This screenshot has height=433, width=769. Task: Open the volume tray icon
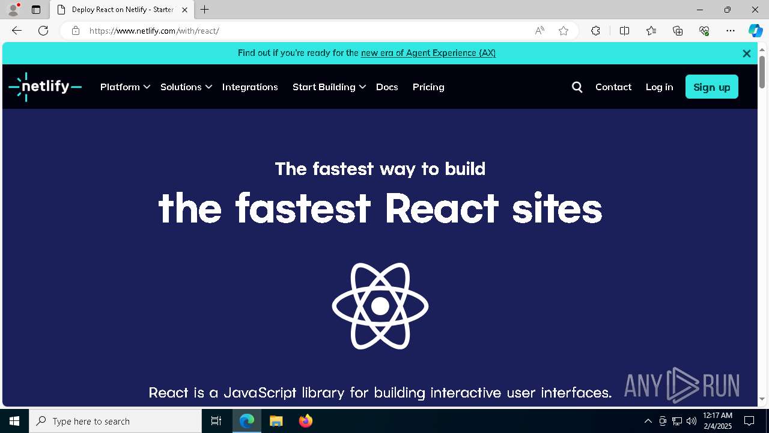point(691,421)
